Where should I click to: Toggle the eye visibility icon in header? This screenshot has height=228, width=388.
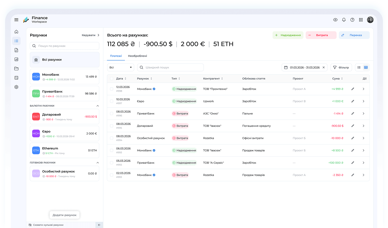tap(335, 20)
